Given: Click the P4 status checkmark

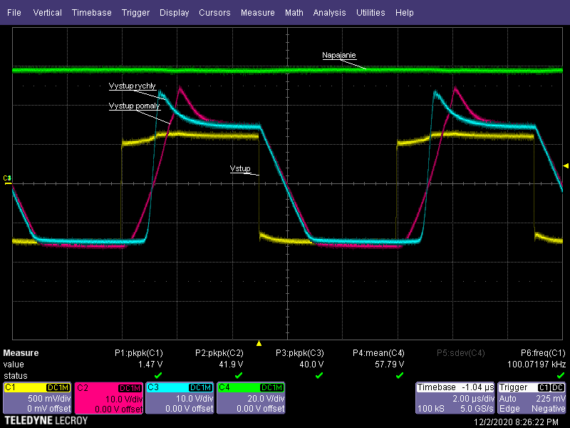Looking at the screenshot, I should pyautogui.click(x=400, y=375).
